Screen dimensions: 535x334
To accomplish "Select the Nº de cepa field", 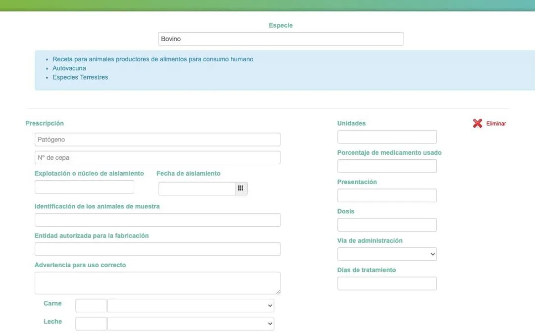I will 158,158.
